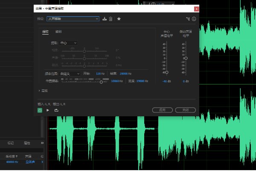Switch to the 鉴别 tab

click(58, 32)
